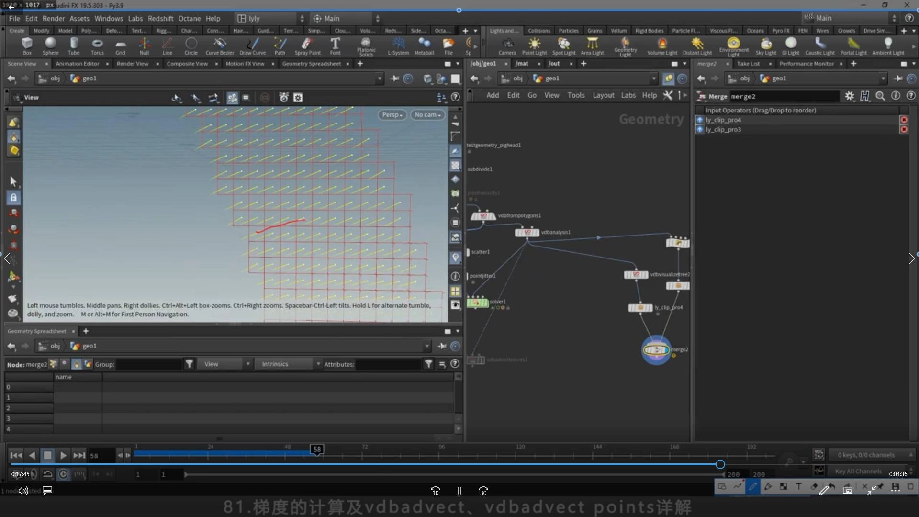The height and width of the screenshot is (517, 919).
Task: Click the Torus shelf tool
Action: (x=97, y=46)
